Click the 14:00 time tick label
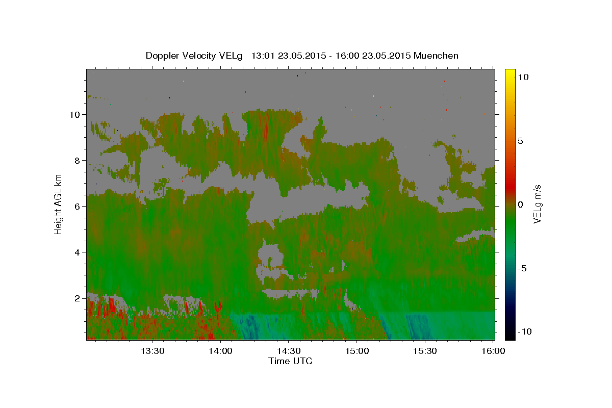 (221, 351)
